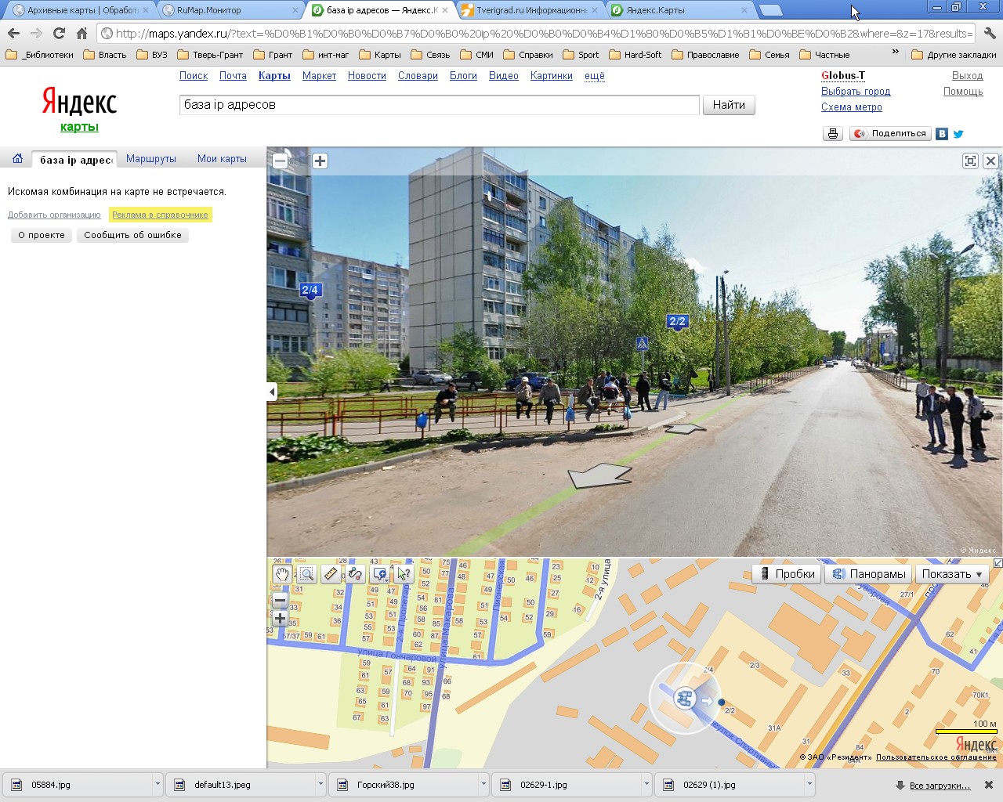Open the Маркет service link

tap(319, 76)
